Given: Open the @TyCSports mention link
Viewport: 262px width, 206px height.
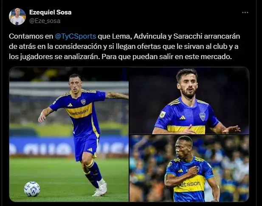Looking at the screenshot, I should [75, 36].
